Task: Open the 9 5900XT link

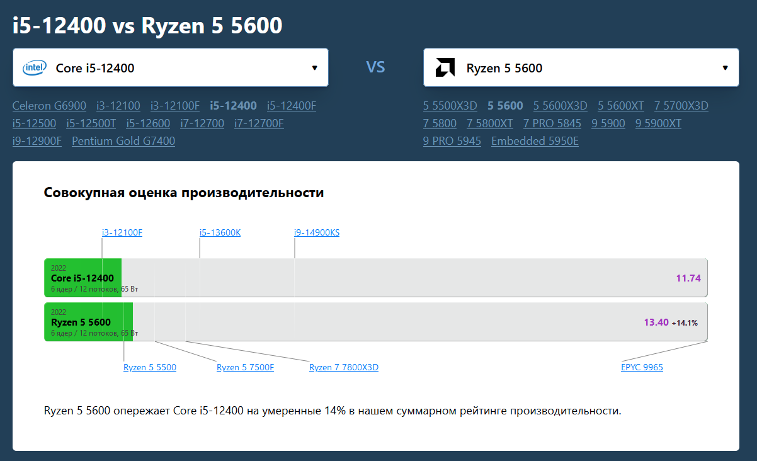Action: pos(658,123)
